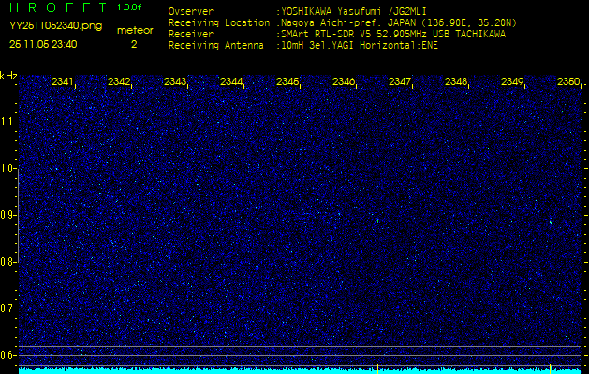Click the 25.11.05 23:40 timestamp
Image resolution: width=589 pixels, height=374 pixels.
point(43,43)
